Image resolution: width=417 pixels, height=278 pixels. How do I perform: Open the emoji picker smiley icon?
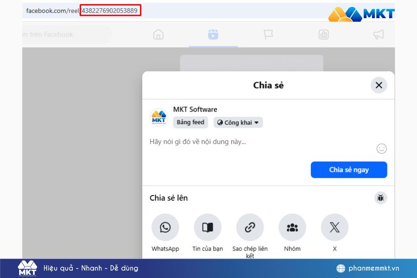(381, 148)
